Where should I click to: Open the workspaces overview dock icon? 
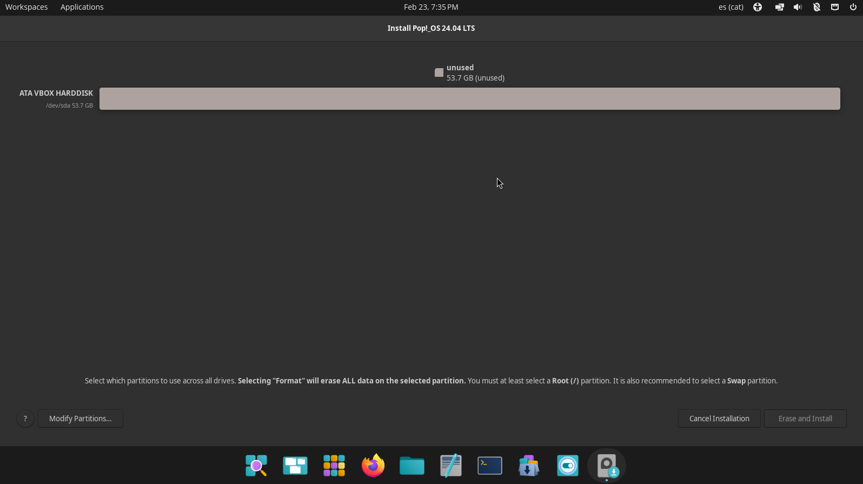click(x=295, y=466)
